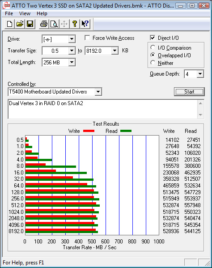Click the red Write legend swatch
The height and width of the screenshot is (268, 212).
tap(89, 131)
